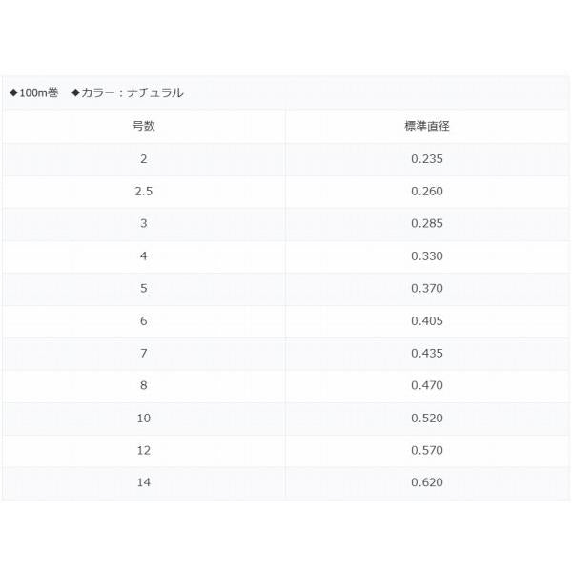Select the '◆100m巻' header text

tap(34, 92)
